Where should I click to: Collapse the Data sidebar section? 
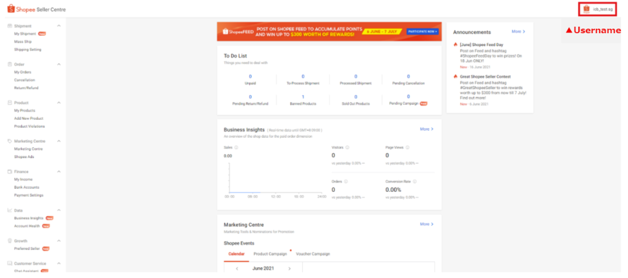59,210
